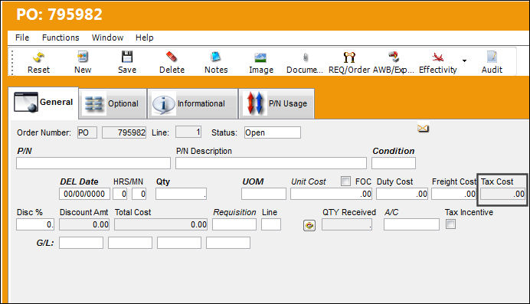Enable the Tax Incentive checkbox
The width and height of the screenshot is (530, 304).
click(x=450, y=224)
